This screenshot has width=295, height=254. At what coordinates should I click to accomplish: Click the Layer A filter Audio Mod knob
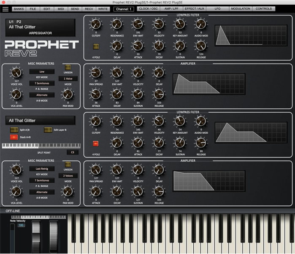tap(201, 25)
